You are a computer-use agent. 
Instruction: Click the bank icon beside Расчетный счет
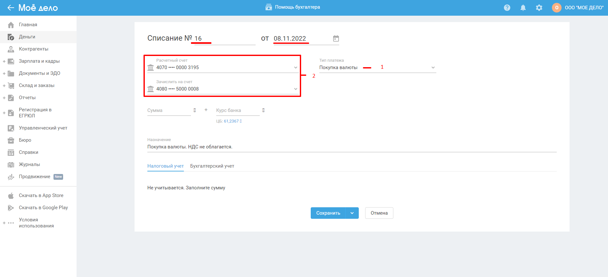pos(151,67)
